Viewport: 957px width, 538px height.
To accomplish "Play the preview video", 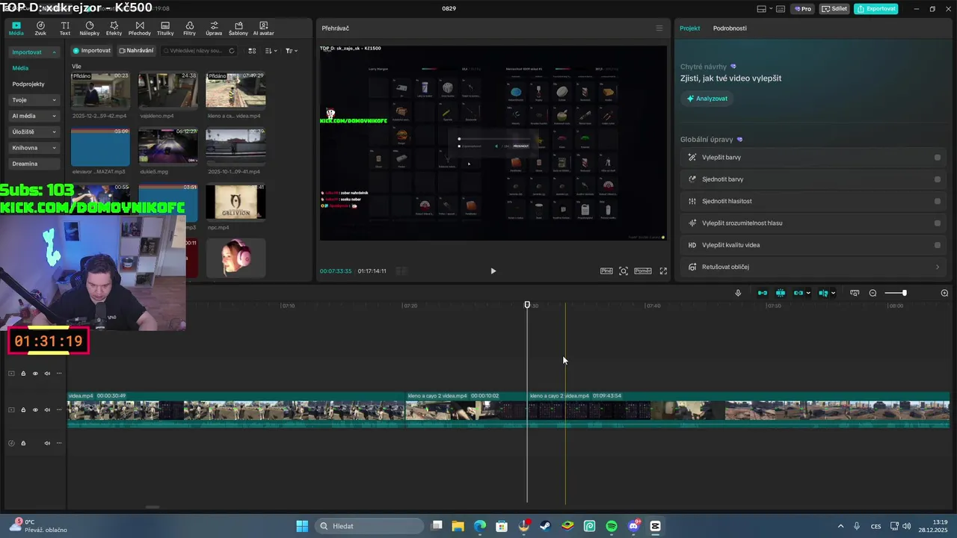I will [x=493, y=271].
